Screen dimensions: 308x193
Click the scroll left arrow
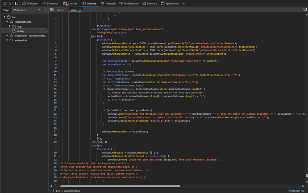[x=51, y=186]
